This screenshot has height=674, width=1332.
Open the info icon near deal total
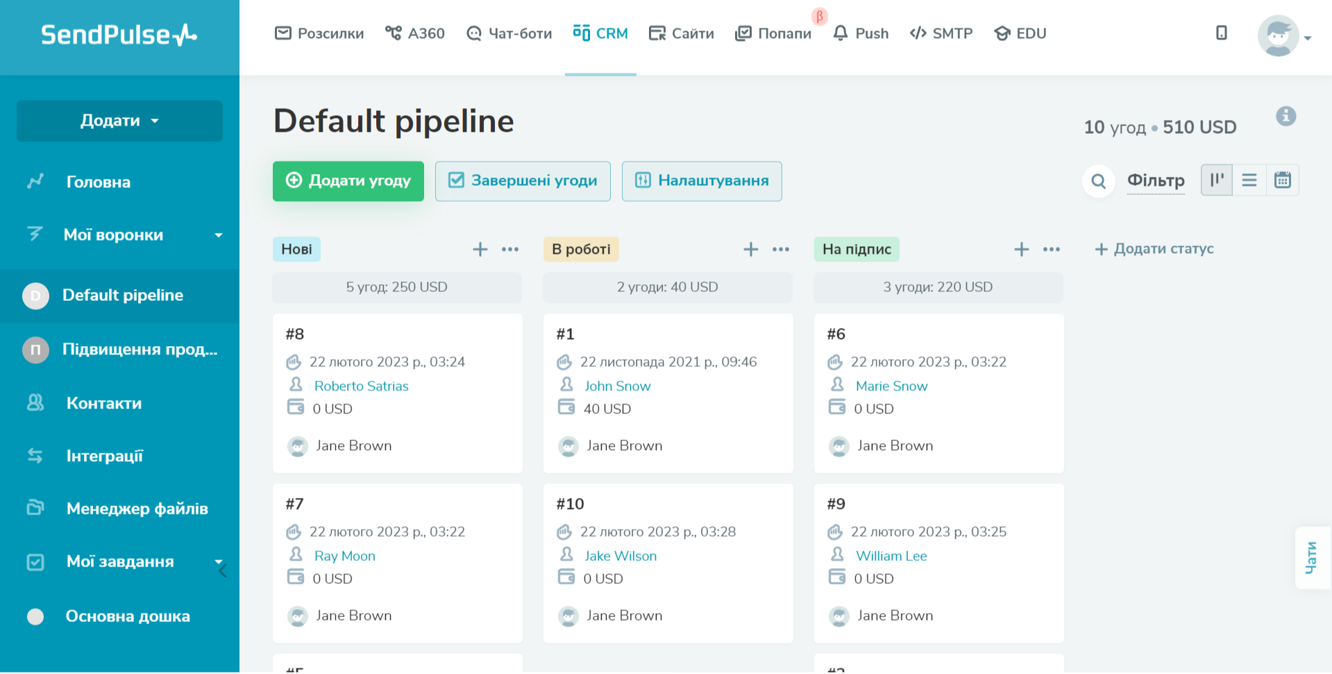click(1285, 116)
